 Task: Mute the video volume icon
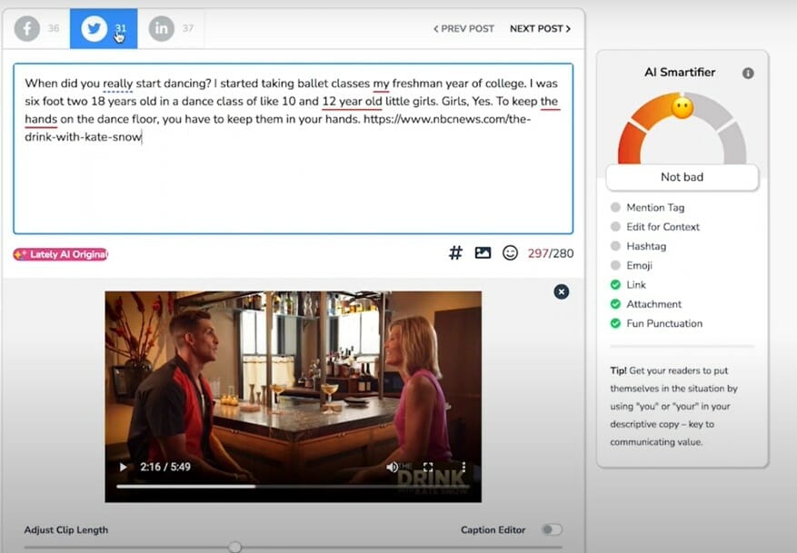coord(392,467)
